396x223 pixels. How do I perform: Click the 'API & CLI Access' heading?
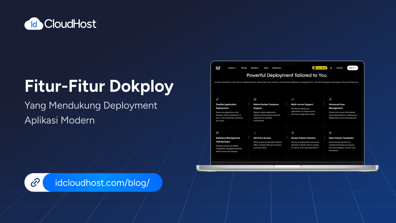pyautogui.click(x=262, y=138)
